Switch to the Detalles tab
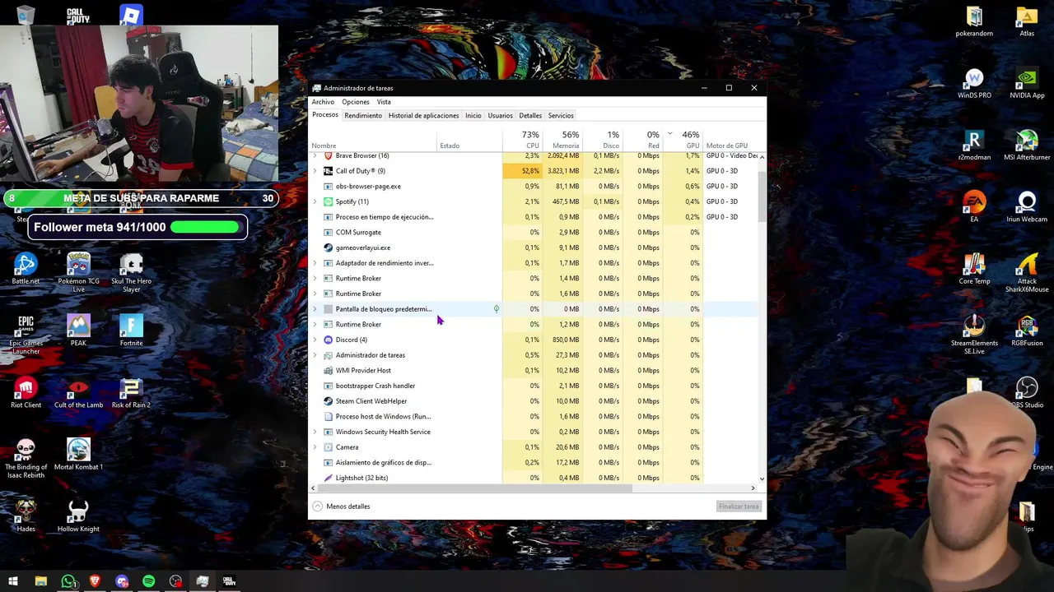Image resolution: width=1054 pixels, height=592 pixels. (x=530, y=115)
